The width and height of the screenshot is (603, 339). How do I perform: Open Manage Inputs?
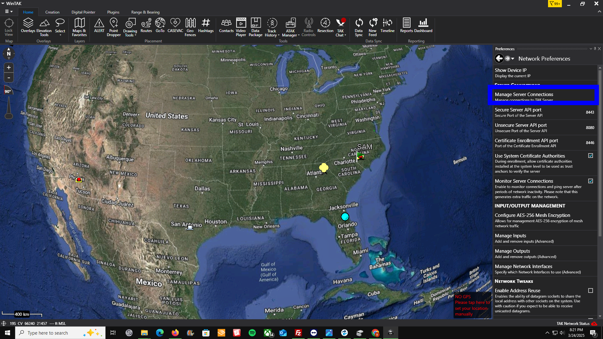[x=545, y=238]
